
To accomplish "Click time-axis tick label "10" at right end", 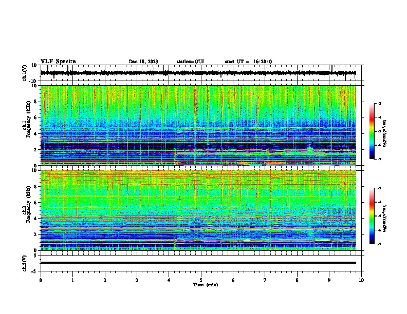I will [361, 280].
